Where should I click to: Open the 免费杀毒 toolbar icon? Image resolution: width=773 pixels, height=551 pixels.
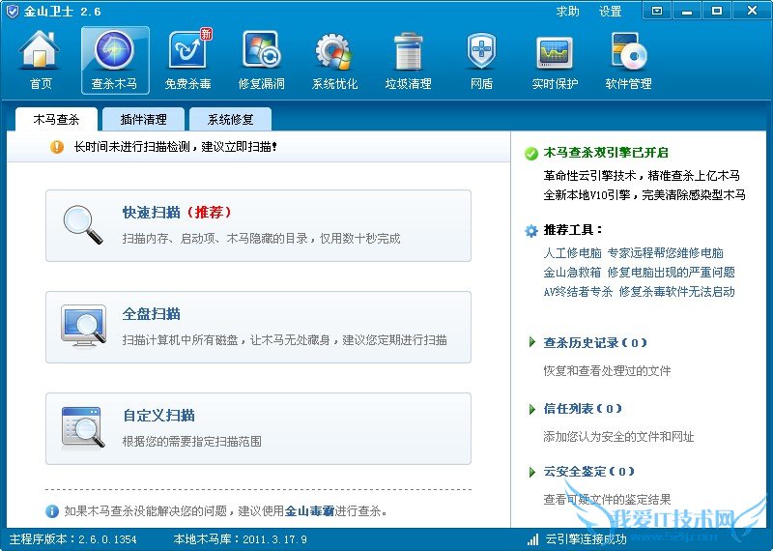[x=188, y=49]
